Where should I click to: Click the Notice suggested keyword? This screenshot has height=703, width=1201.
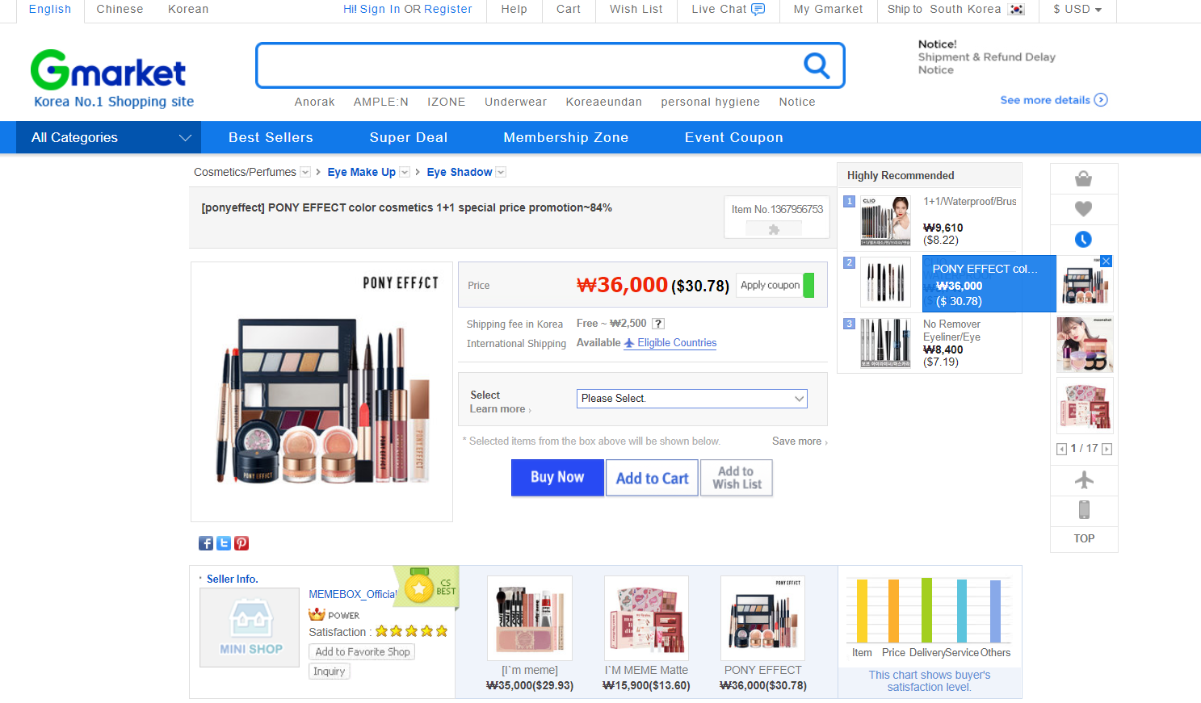pos(796,102)
